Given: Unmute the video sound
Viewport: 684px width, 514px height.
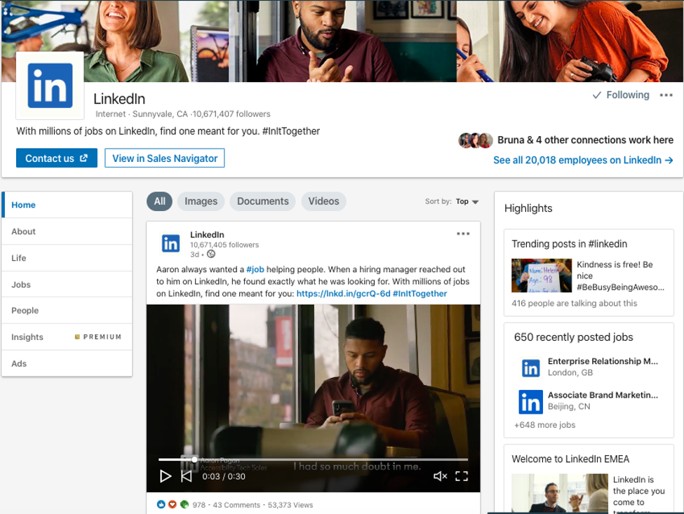Looking at the screenshot, I should 440,476.
